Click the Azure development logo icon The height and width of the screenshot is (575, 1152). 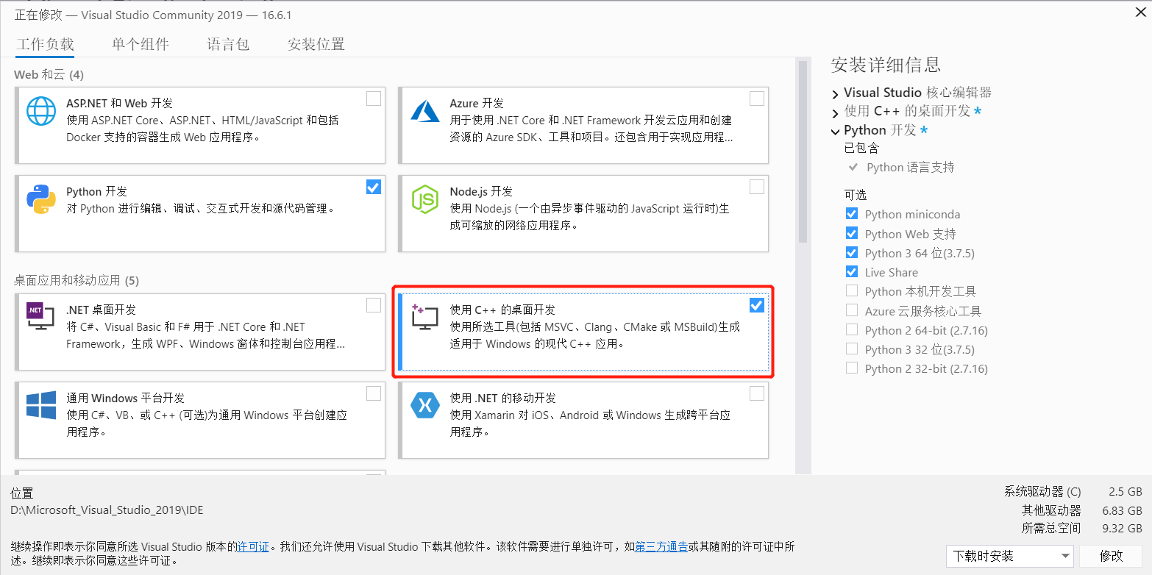pyautogui.click(x=424, y=111)
